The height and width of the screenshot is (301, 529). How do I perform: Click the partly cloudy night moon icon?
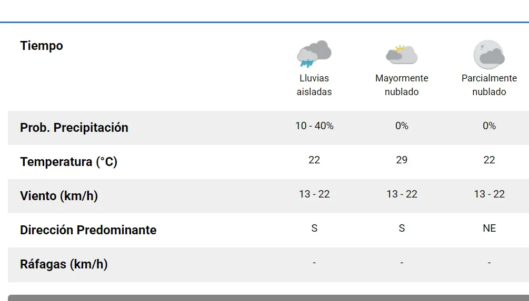click(489, 54)
